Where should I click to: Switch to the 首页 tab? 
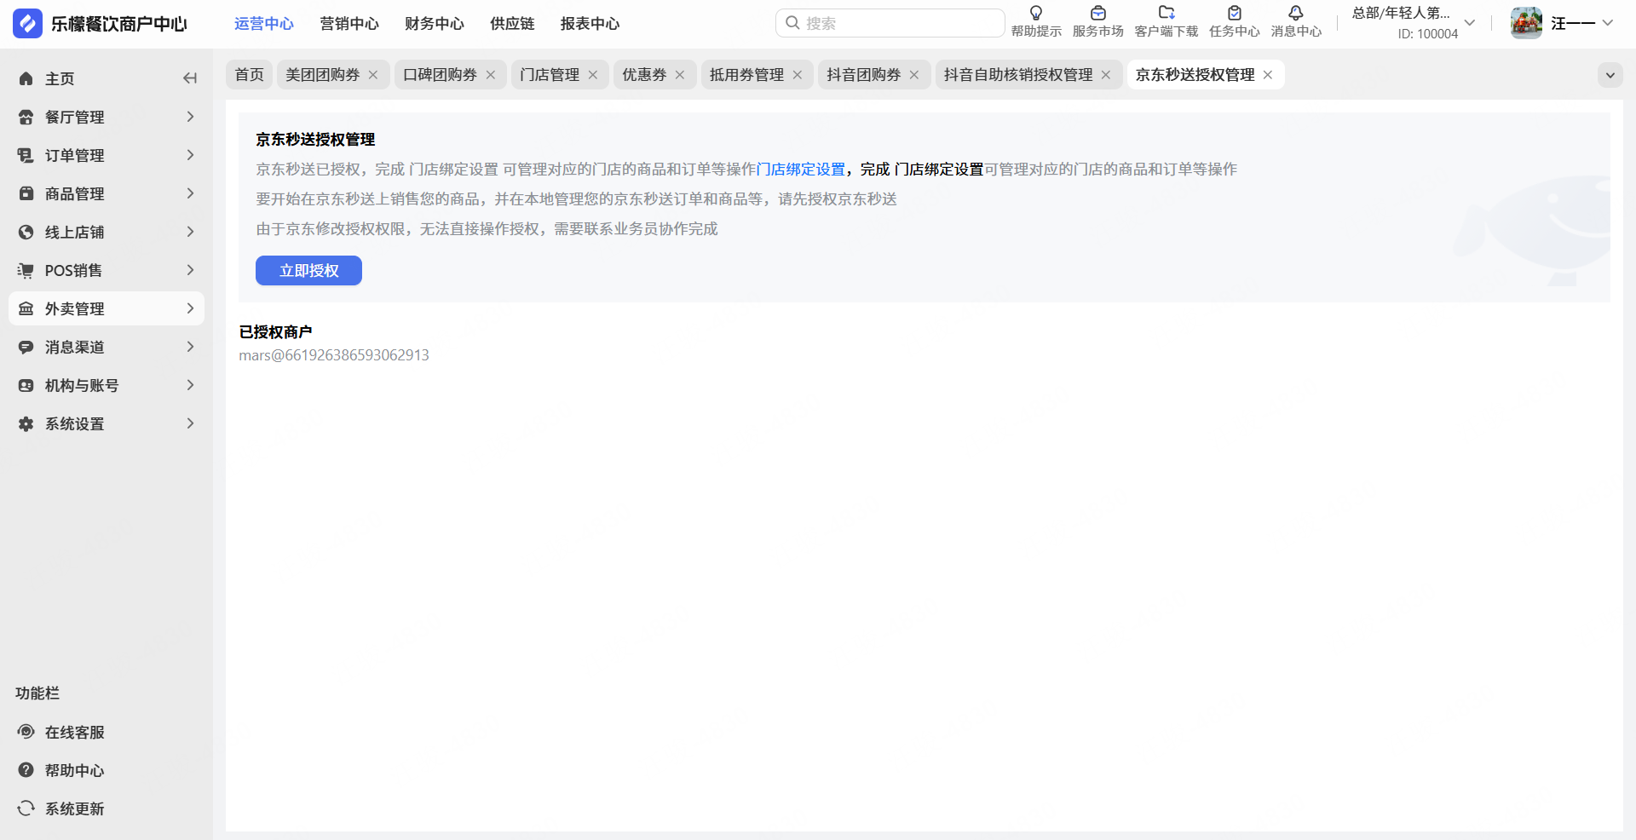[249, 75]
